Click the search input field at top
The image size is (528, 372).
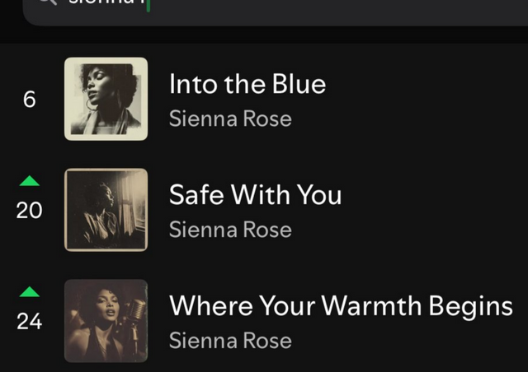point(247,8)
